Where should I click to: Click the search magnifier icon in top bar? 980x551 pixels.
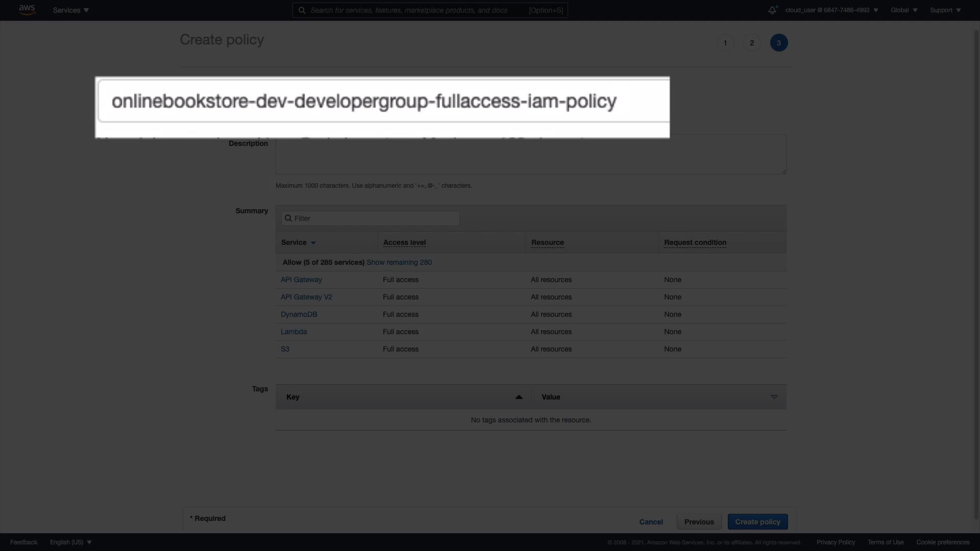[302, 10]
